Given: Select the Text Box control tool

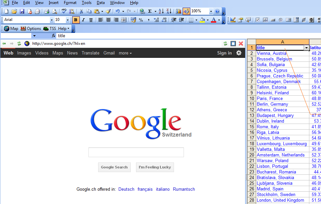Looking at the screenshot, I should click(x=265, y=20).
